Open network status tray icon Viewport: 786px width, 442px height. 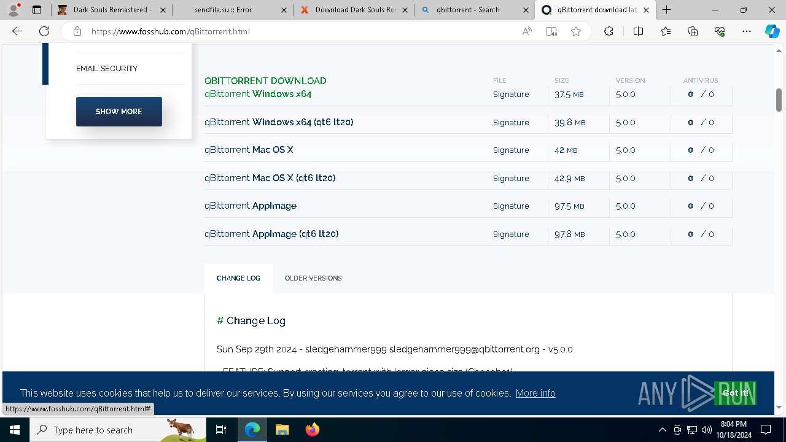pyautogui.click(x=692, y=430)
